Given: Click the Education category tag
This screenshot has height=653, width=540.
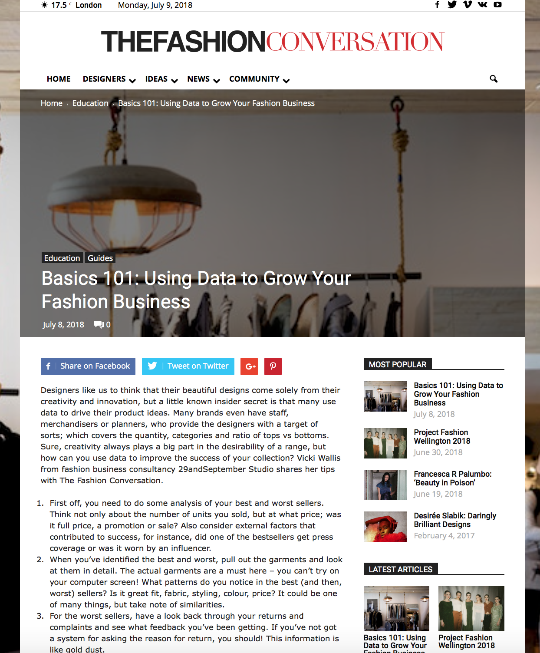Looking at the screenshot, I should click(x=62, y=258).
